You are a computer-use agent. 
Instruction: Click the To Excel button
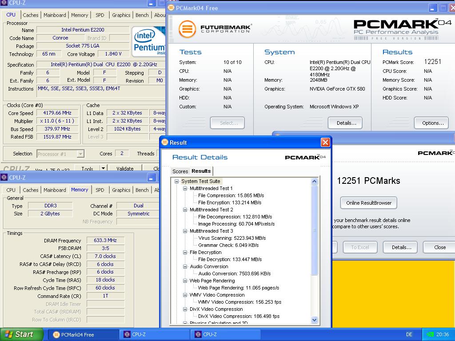click(x=360, y=247)
